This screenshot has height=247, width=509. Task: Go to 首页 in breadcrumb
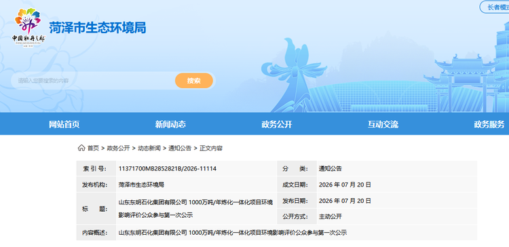pyautogui.click(x=93, y=149)
